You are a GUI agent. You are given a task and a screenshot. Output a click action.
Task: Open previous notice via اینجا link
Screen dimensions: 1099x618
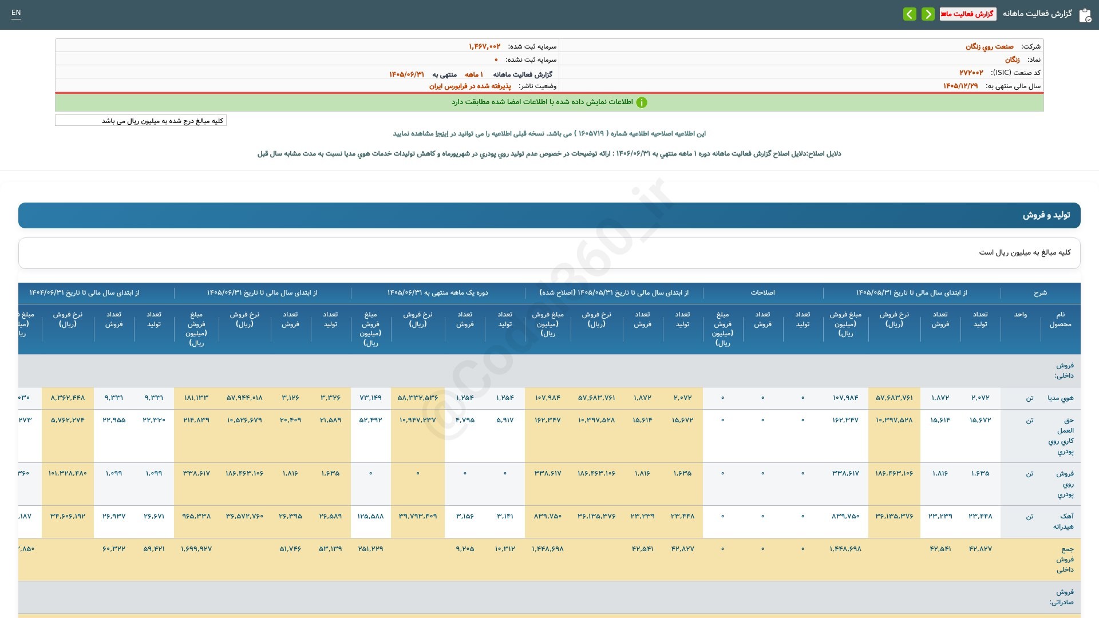pos(441,134)
